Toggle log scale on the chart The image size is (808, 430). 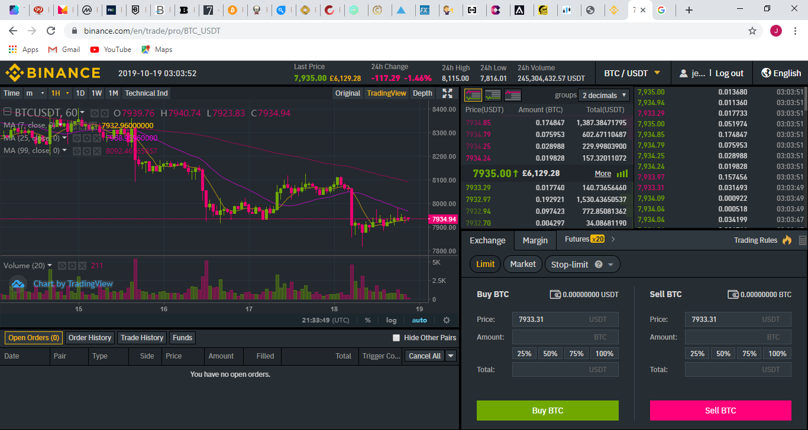[x=392, y=320]
